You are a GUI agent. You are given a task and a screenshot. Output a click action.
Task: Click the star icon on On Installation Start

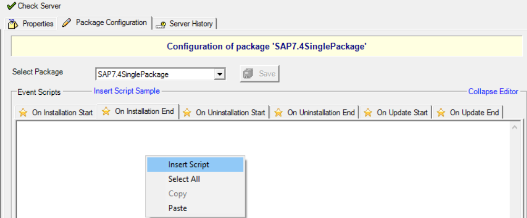[x=23, y=113]
